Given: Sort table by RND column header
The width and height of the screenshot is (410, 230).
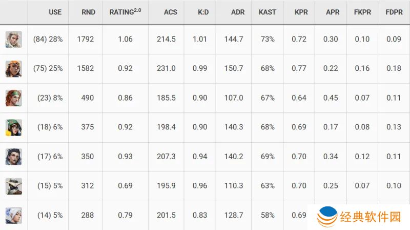Looking at the screenshot, I should 88,12.
